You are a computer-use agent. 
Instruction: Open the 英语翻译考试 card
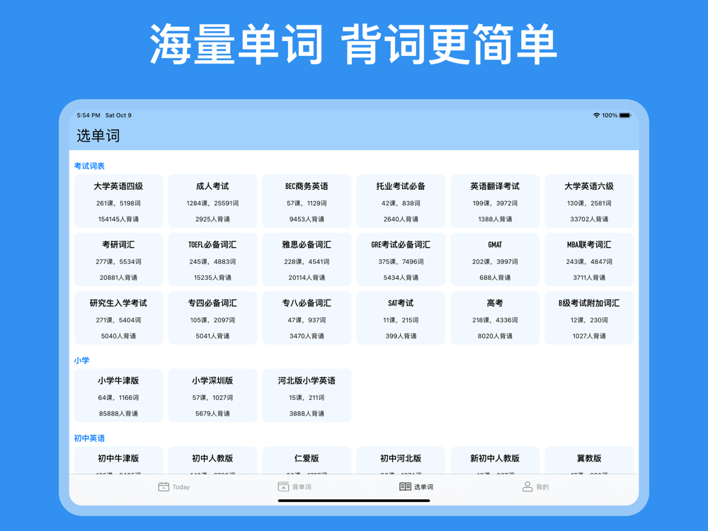pos(495,201)
